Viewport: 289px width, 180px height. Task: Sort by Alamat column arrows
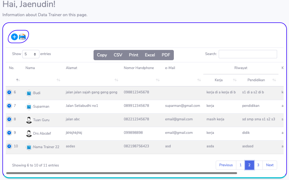116,80
